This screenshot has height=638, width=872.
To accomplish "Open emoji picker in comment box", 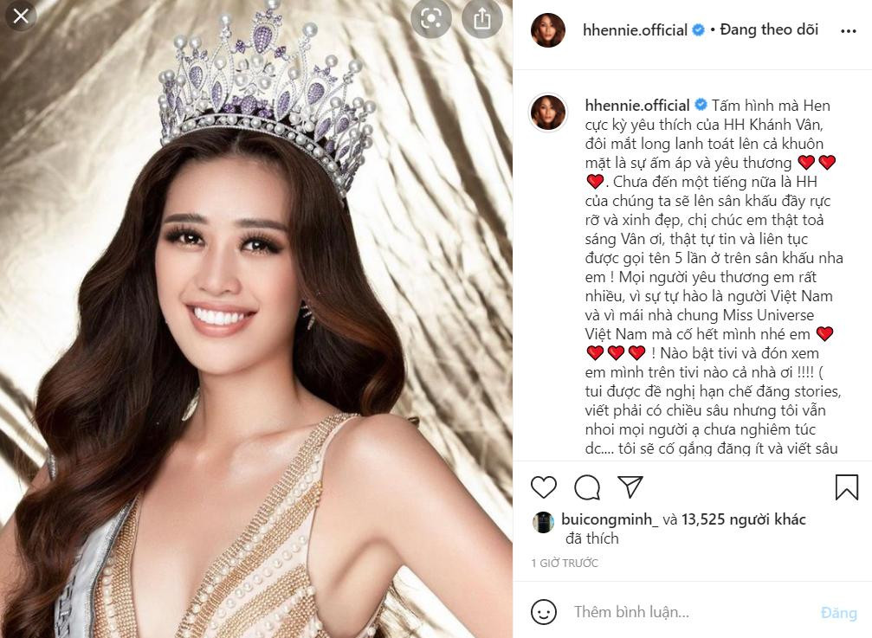I will point(543,612).
